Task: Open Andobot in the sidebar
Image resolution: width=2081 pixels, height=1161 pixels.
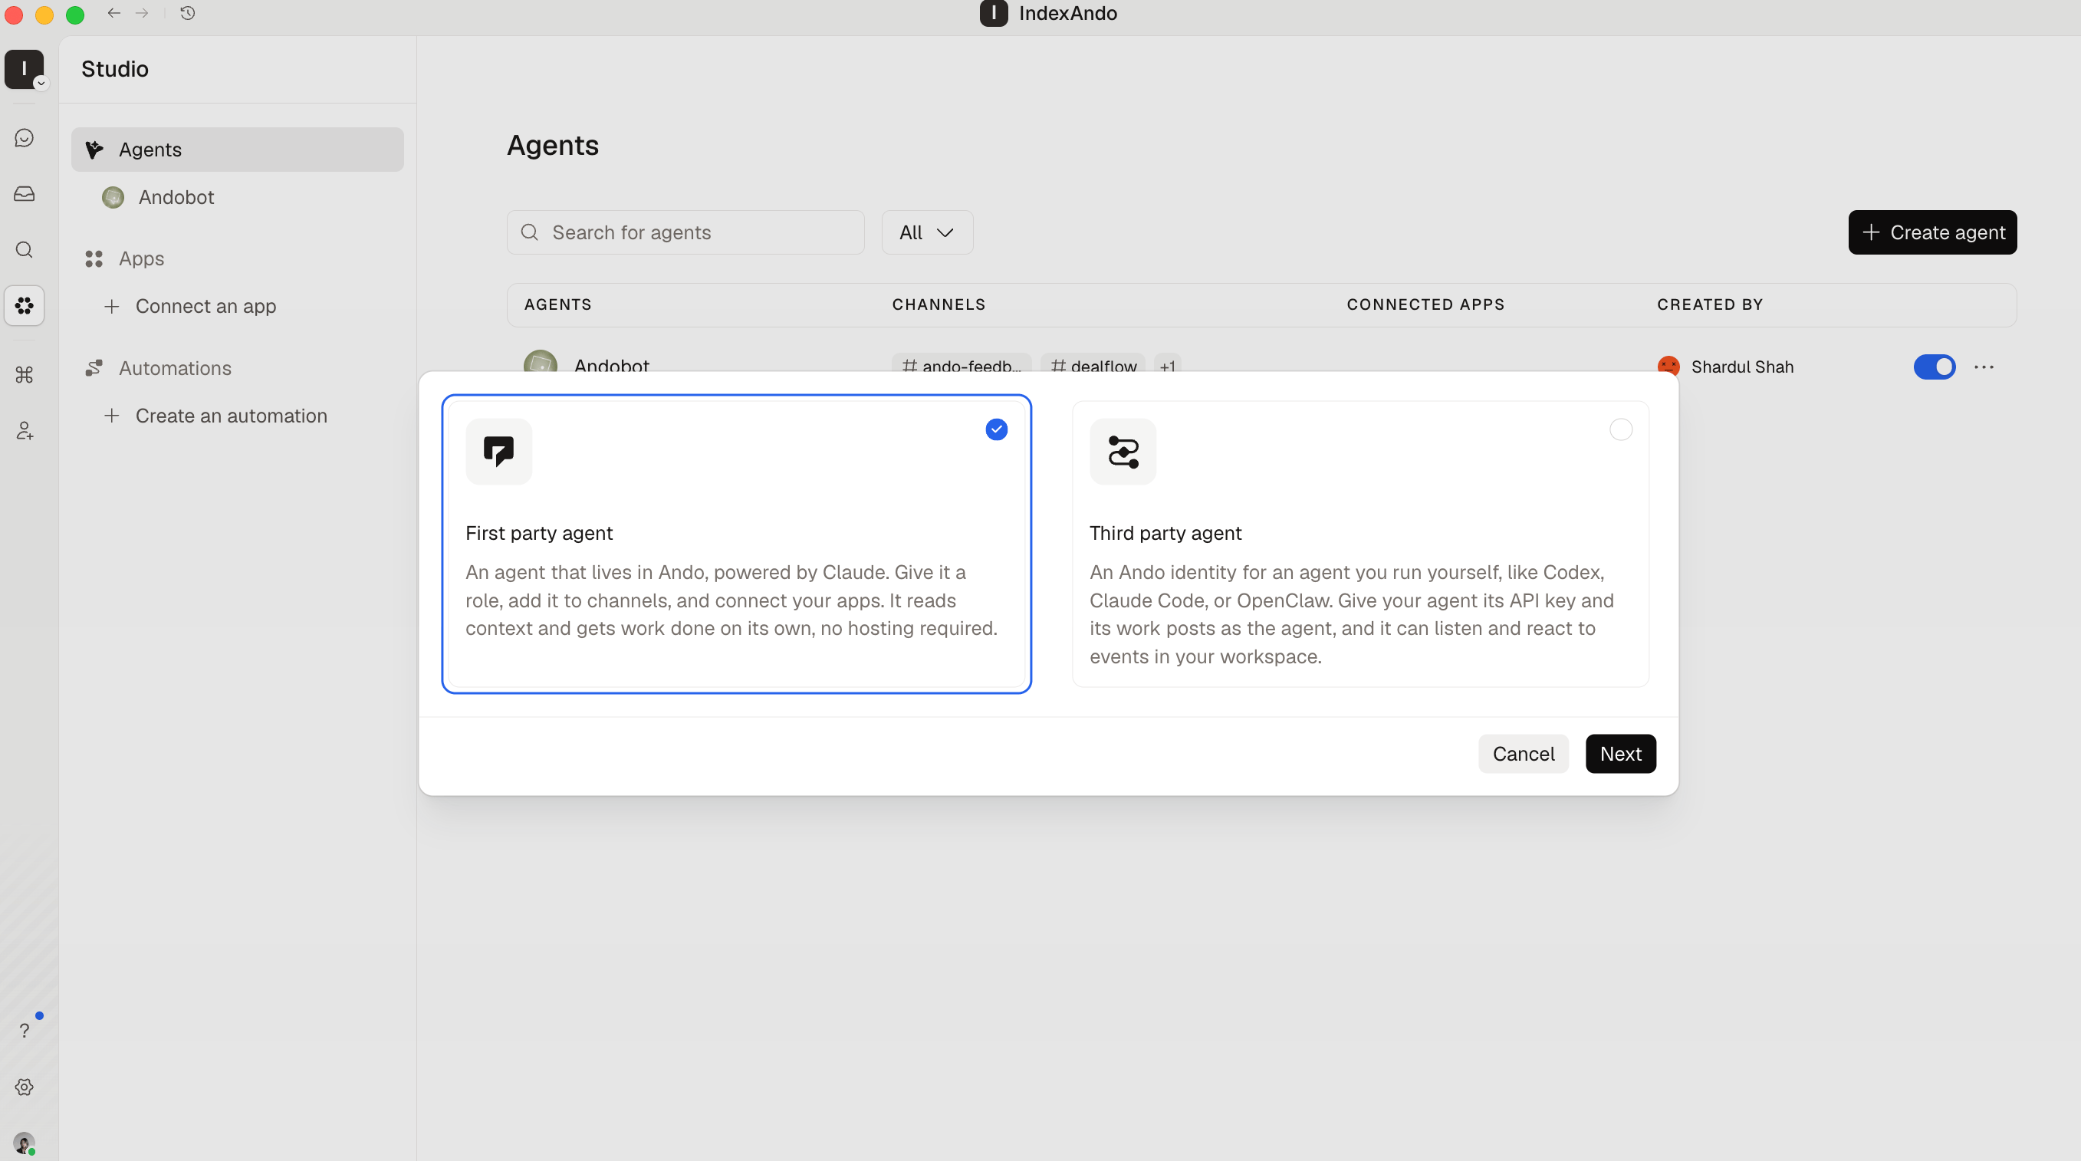Action: click(176, 197)
